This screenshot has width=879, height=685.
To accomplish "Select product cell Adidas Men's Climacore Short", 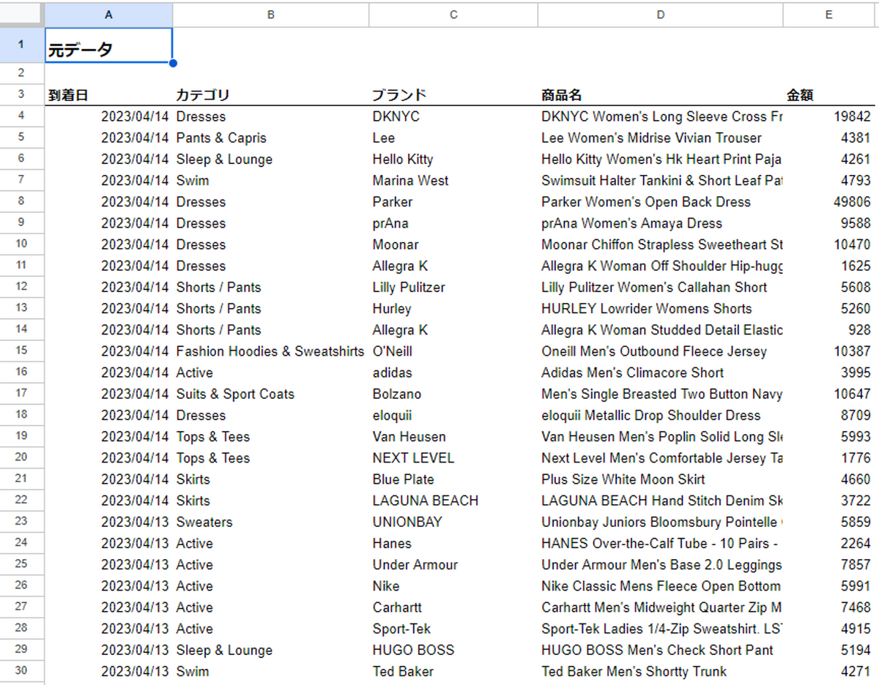I will 661,373.
